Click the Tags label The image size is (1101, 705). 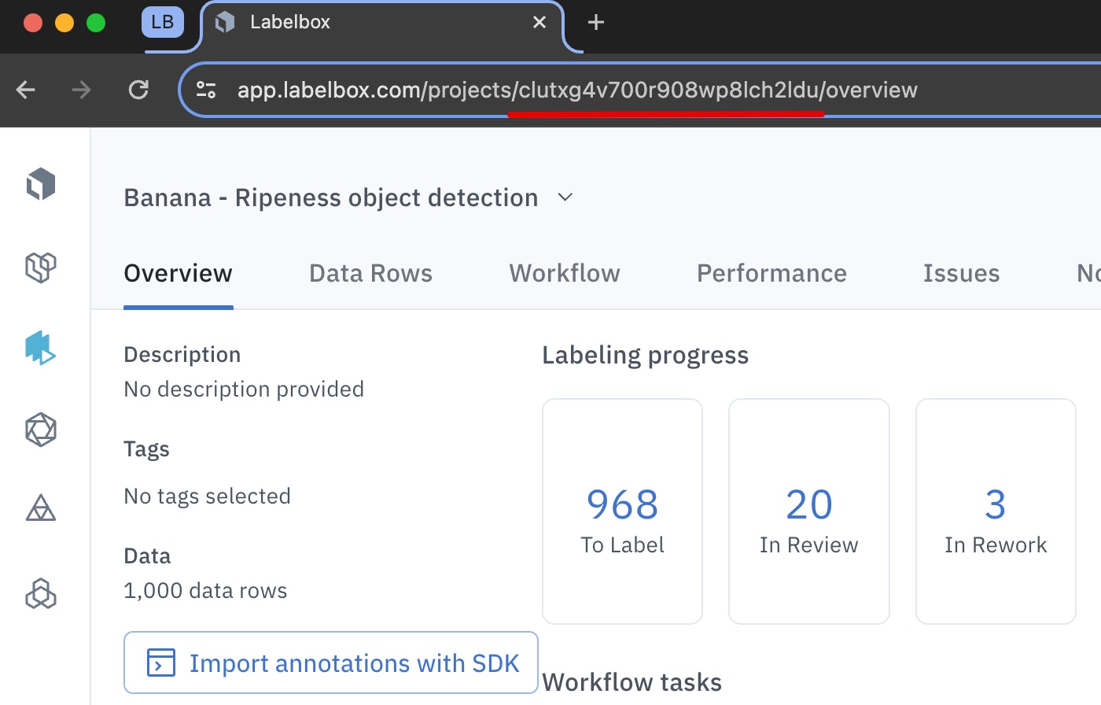147,449
